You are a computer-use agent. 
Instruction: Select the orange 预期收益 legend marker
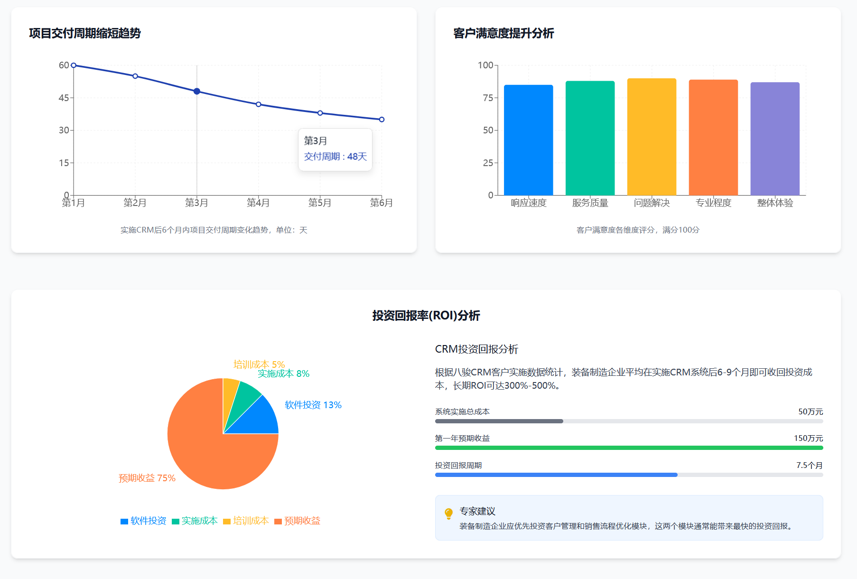(x=278, y=521)
